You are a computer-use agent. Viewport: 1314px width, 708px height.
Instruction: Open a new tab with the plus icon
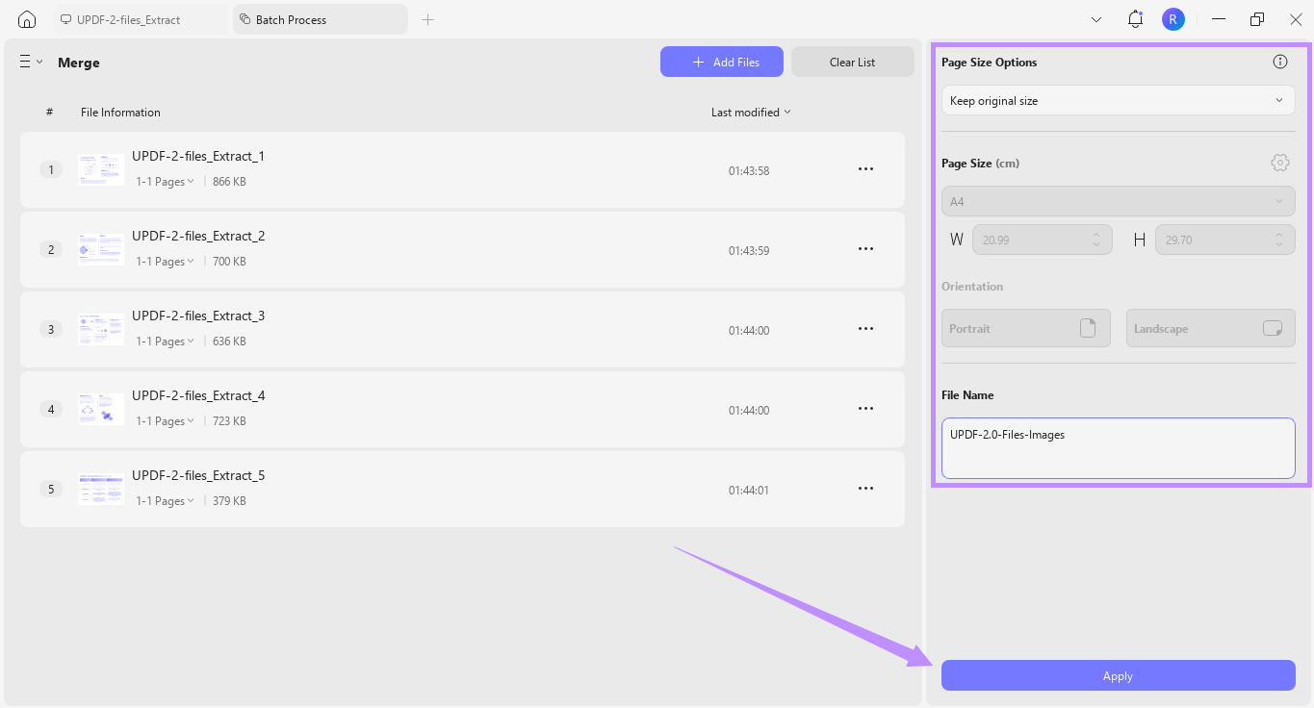click(427, 18)
